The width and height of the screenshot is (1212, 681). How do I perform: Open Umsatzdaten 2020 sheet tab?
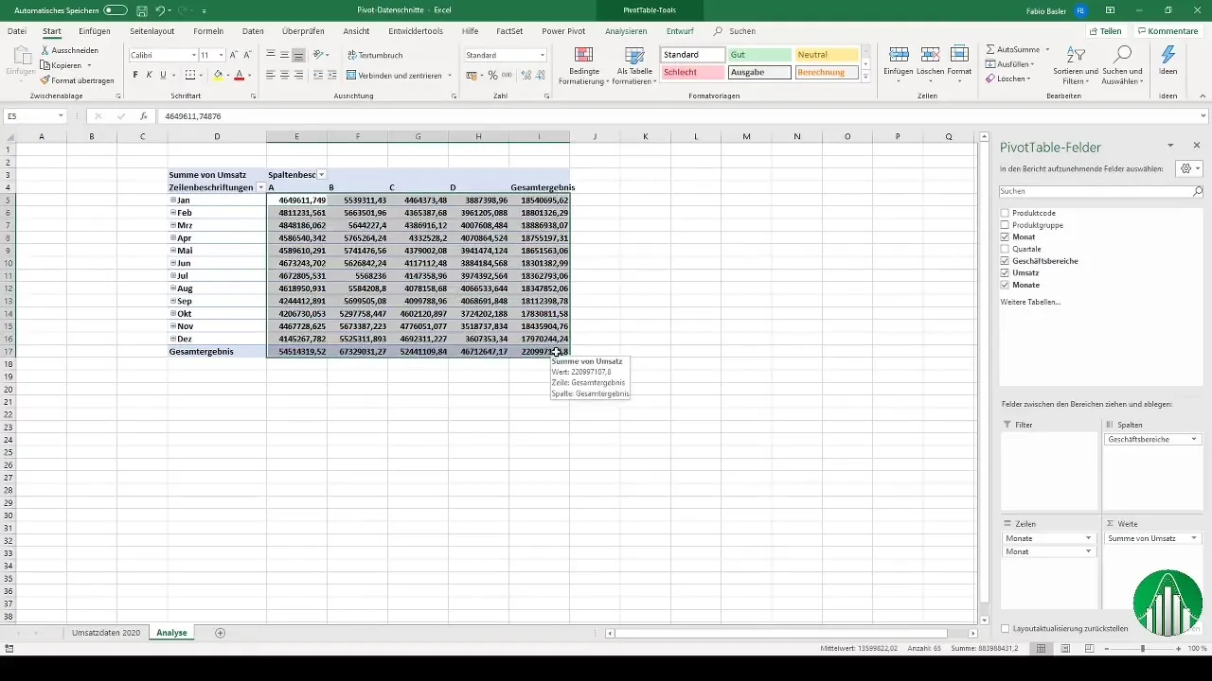pos(106,633)
